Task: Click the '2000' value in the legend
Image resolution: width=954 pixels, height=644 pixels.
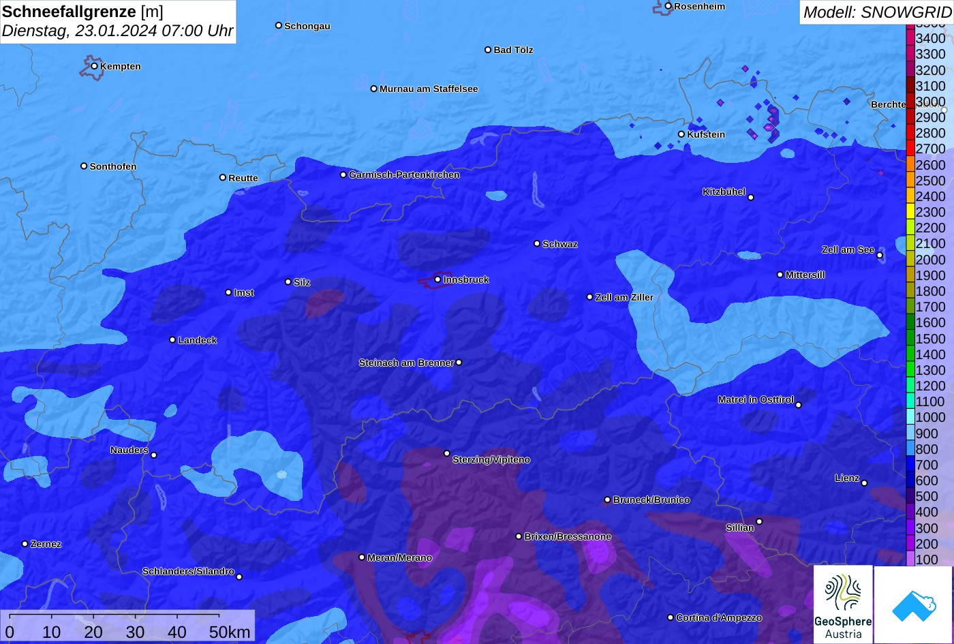Action: pos(931,259)
